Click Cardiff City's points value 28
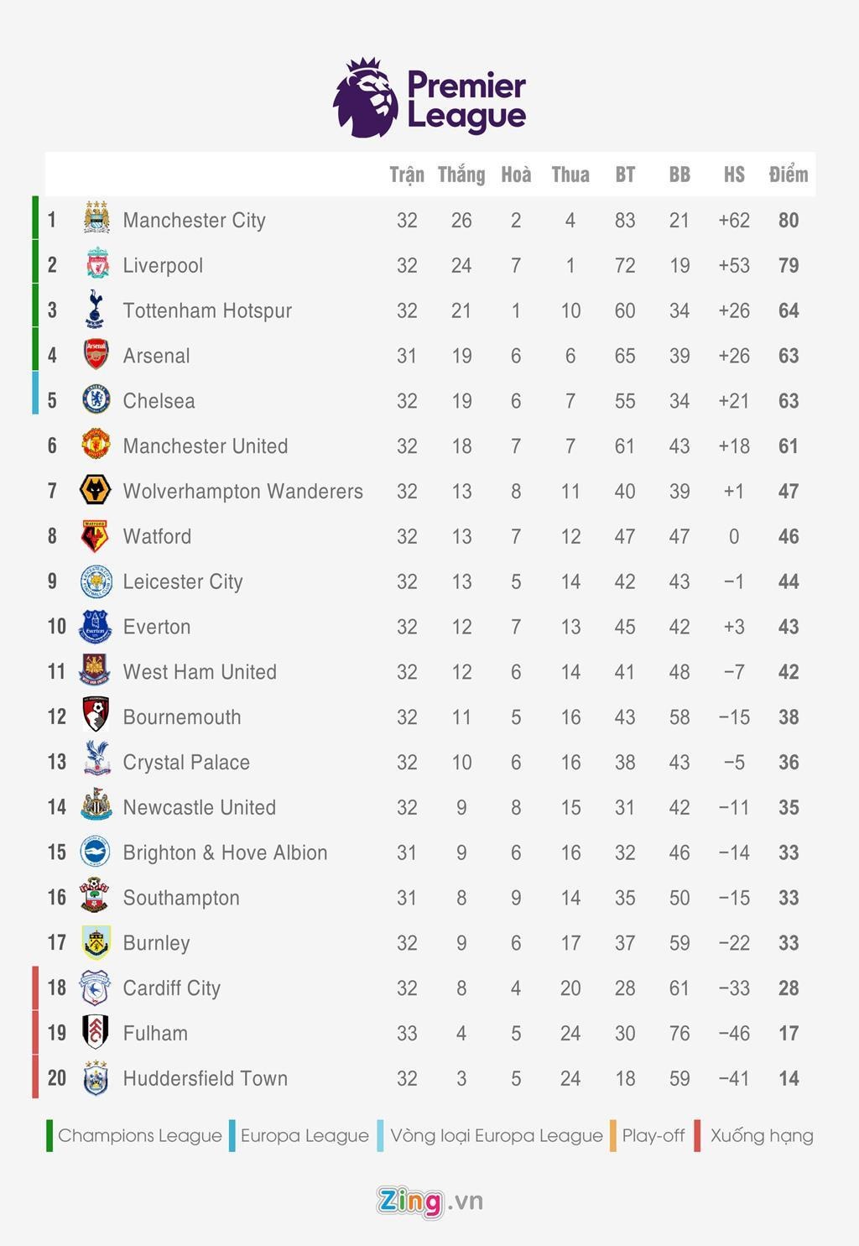Viewport: 859px width, 1246px height. pyautogui.click(x=789, y=988)
